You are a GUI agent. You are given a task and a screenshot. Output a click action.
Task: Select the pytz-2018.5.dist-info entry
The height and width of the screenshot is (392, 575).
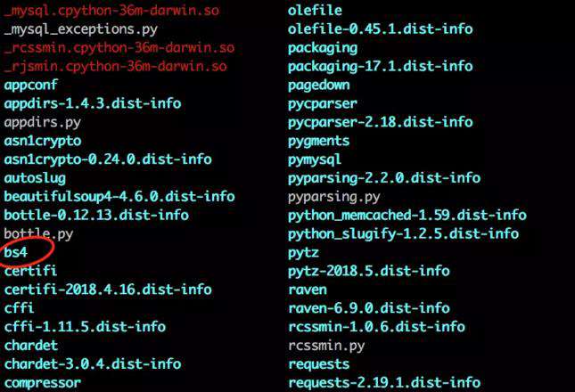(369, 271)
